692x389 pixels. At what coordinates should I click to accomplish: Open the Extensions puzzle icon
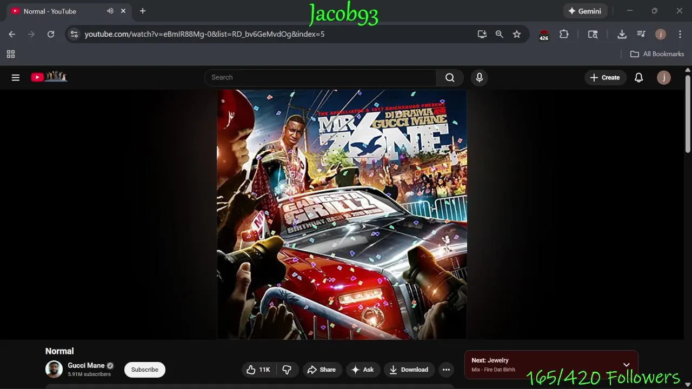[x=564, y=34]
